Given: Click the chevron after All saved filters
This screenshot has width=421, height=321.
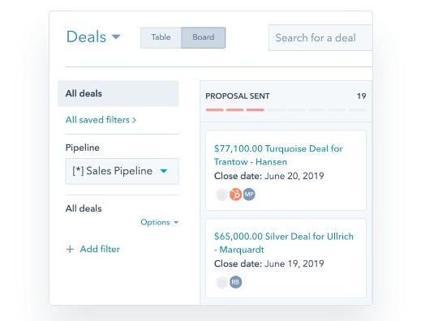Looking at the screenshot, I should pos(134,120).
